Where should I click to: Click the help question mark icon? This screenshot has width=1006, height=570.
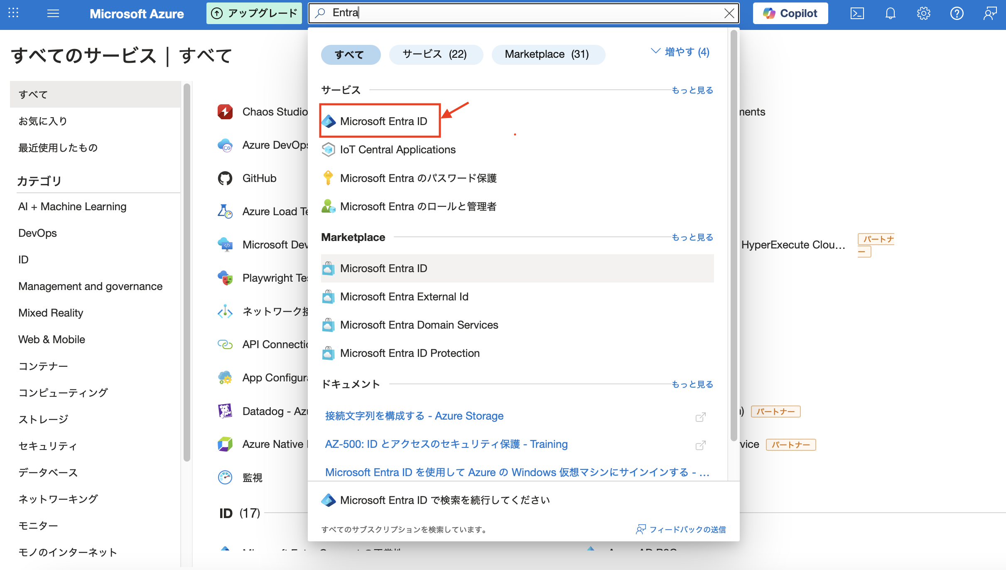point(957,14)
